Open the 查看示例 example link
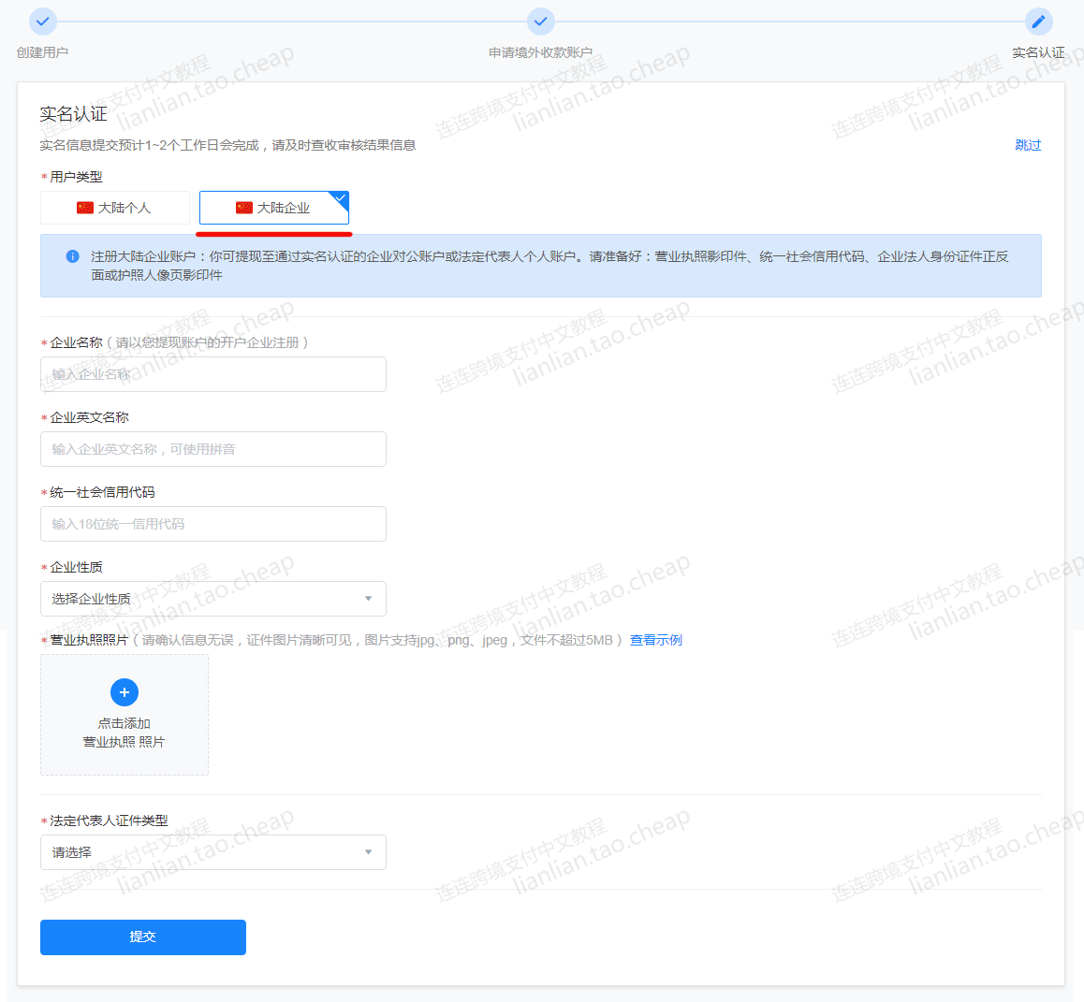The image size is (1084, 1002). tap(656, 640)
